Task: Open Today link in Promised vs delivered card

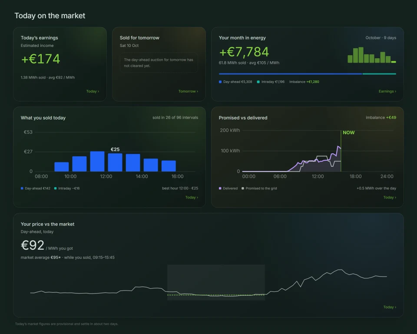Action: [x=390, y=197]
